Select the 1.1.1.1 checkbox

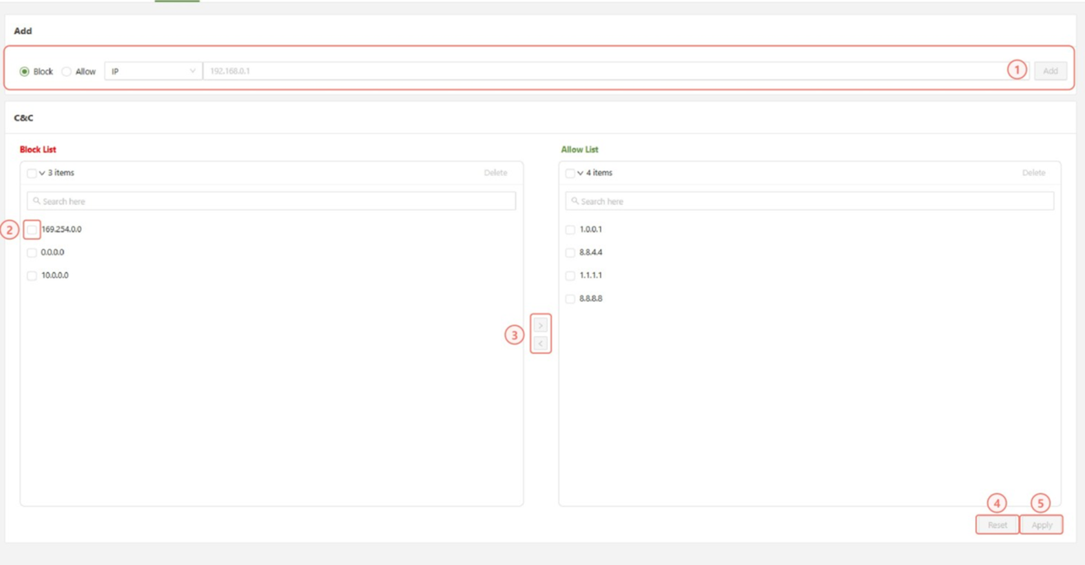click(x=570, y=276)
